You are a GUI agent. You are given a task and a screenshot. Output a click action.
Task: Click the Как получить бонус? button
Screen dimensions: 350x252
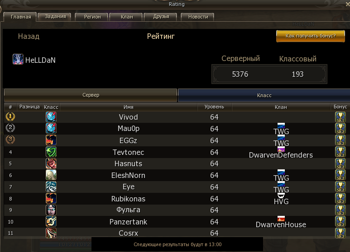311,36
